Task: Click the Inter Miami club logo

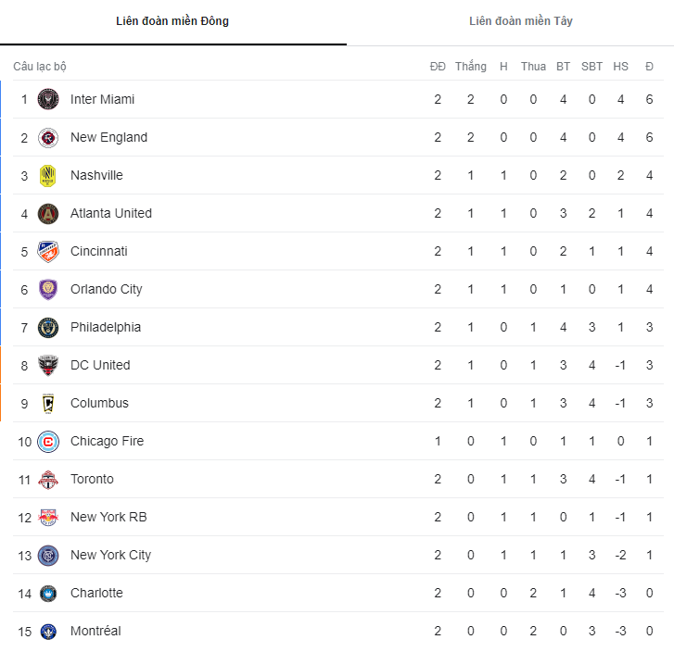Action: [x=48, y=100]
